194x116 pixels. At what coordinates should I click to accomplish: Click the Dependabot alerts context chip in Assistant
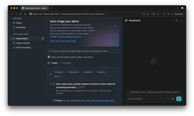coord(154,92)
